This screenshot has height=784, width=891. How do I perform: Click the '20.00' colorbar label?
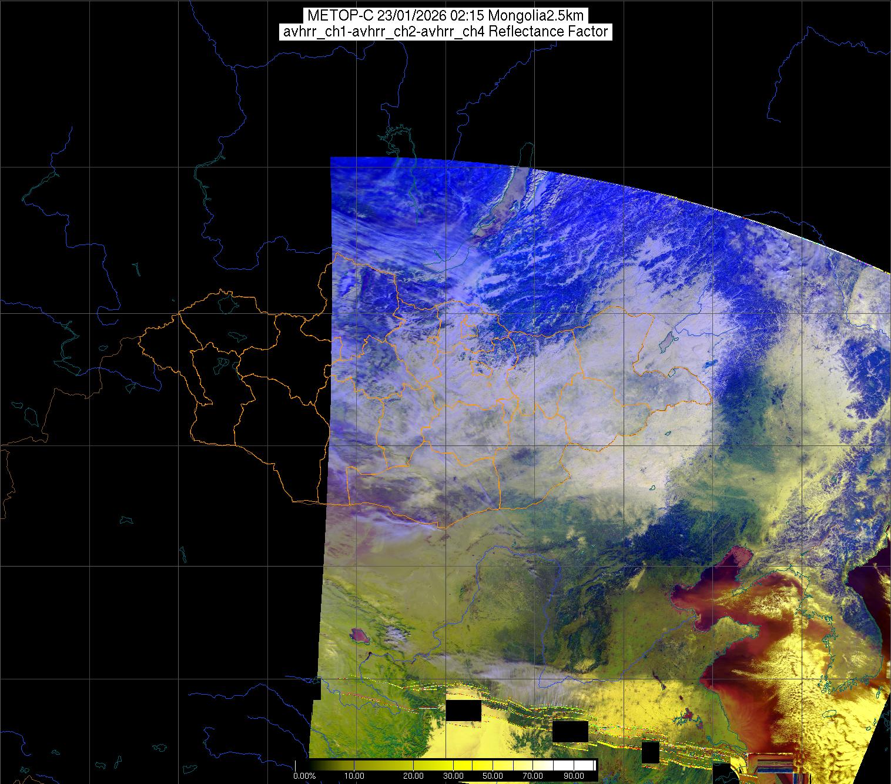point(414,776)
